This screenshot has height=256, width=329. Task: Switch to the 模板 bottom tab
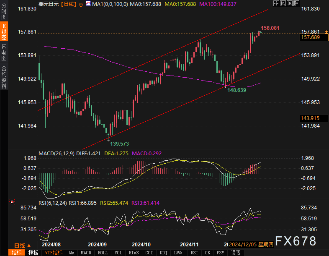tap(33, 253)
